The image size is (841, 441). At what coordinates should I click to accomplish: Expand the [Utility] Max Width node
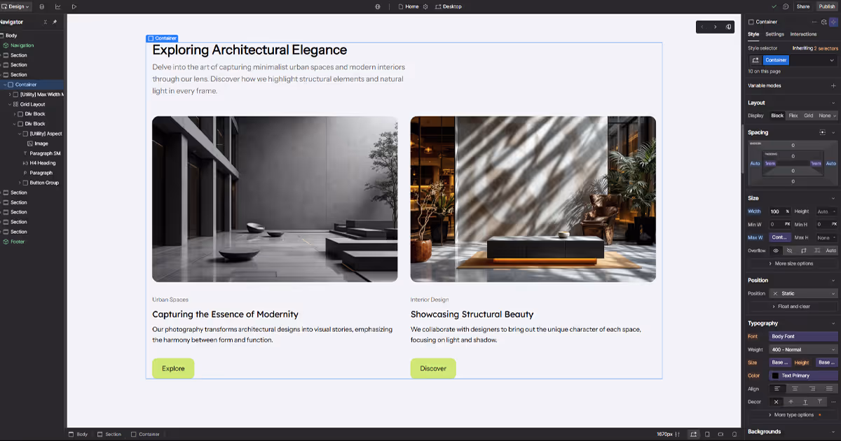10,94
